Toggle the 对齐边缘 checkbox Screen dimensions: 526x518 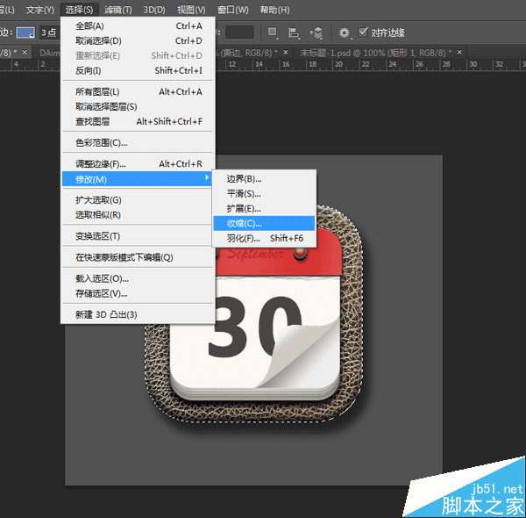point(364,32)
